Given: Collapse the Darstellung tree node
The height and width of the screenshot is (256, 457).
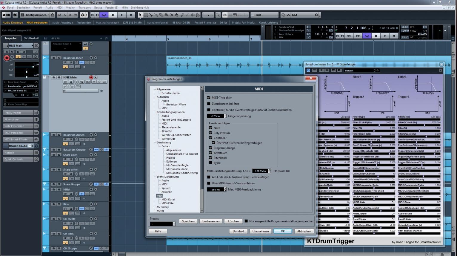Looking at the screenshot, I should click(x=164, y=142).
